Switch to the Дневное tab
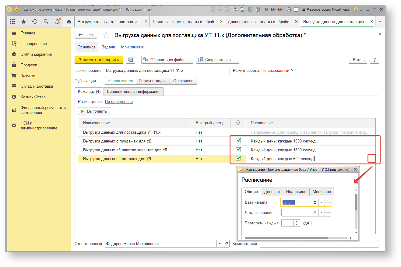 272,192
